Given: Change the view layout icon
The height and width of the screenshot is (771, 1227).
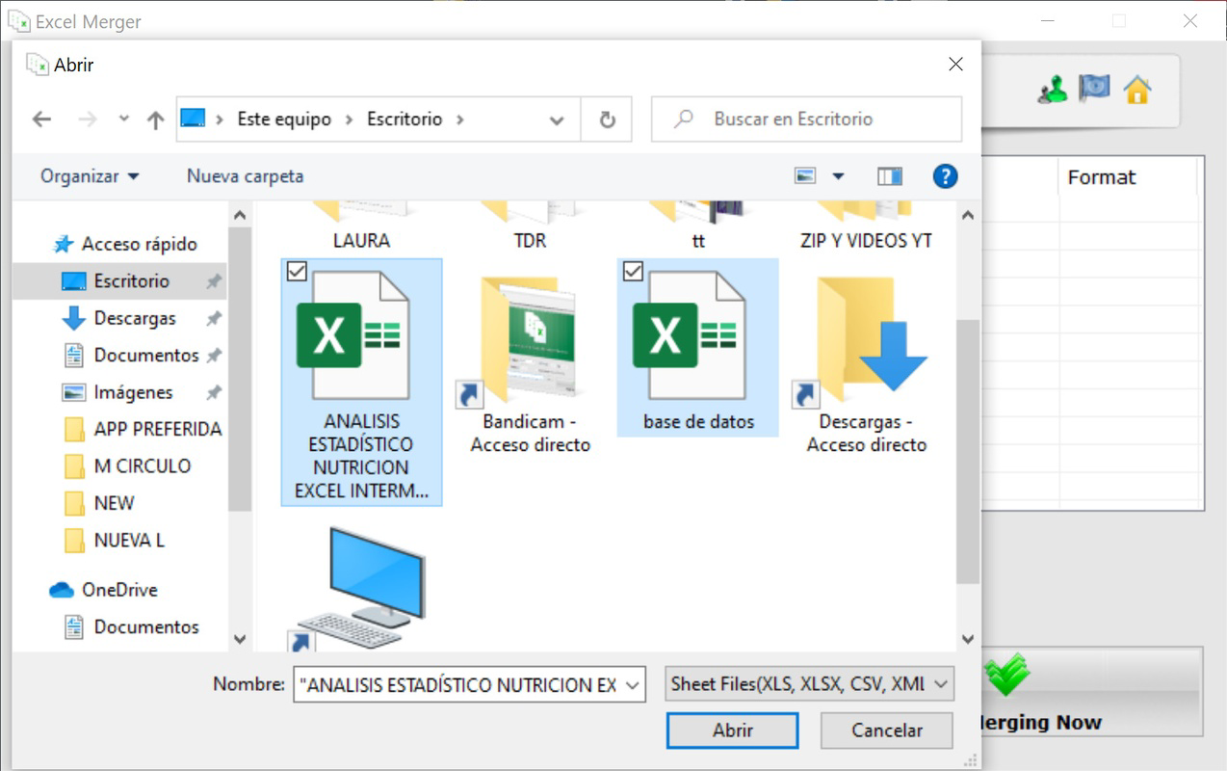Looking at the screenshot, I should 805,176.
